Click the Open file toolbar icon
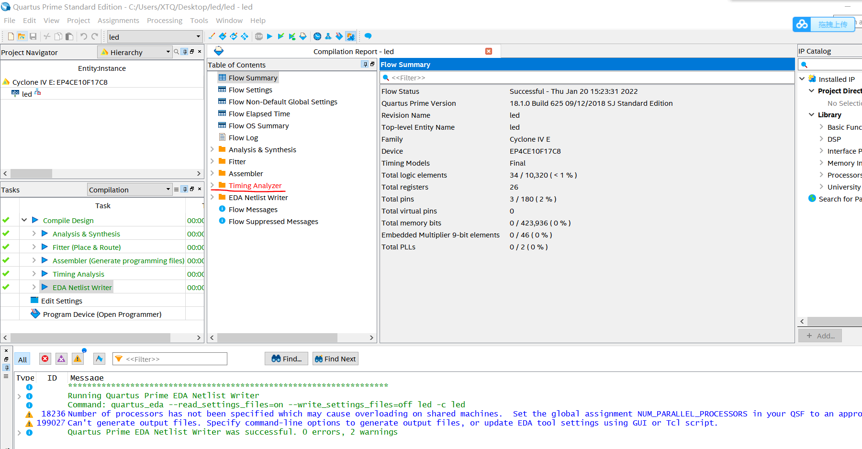 pyautogui.click(x=22, y=36)
